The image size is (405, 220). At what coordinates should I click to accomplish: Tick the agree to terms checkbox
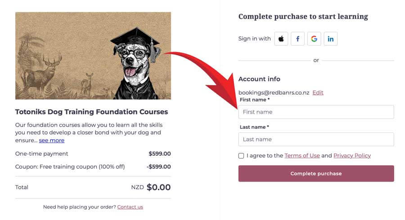point(241,156)
